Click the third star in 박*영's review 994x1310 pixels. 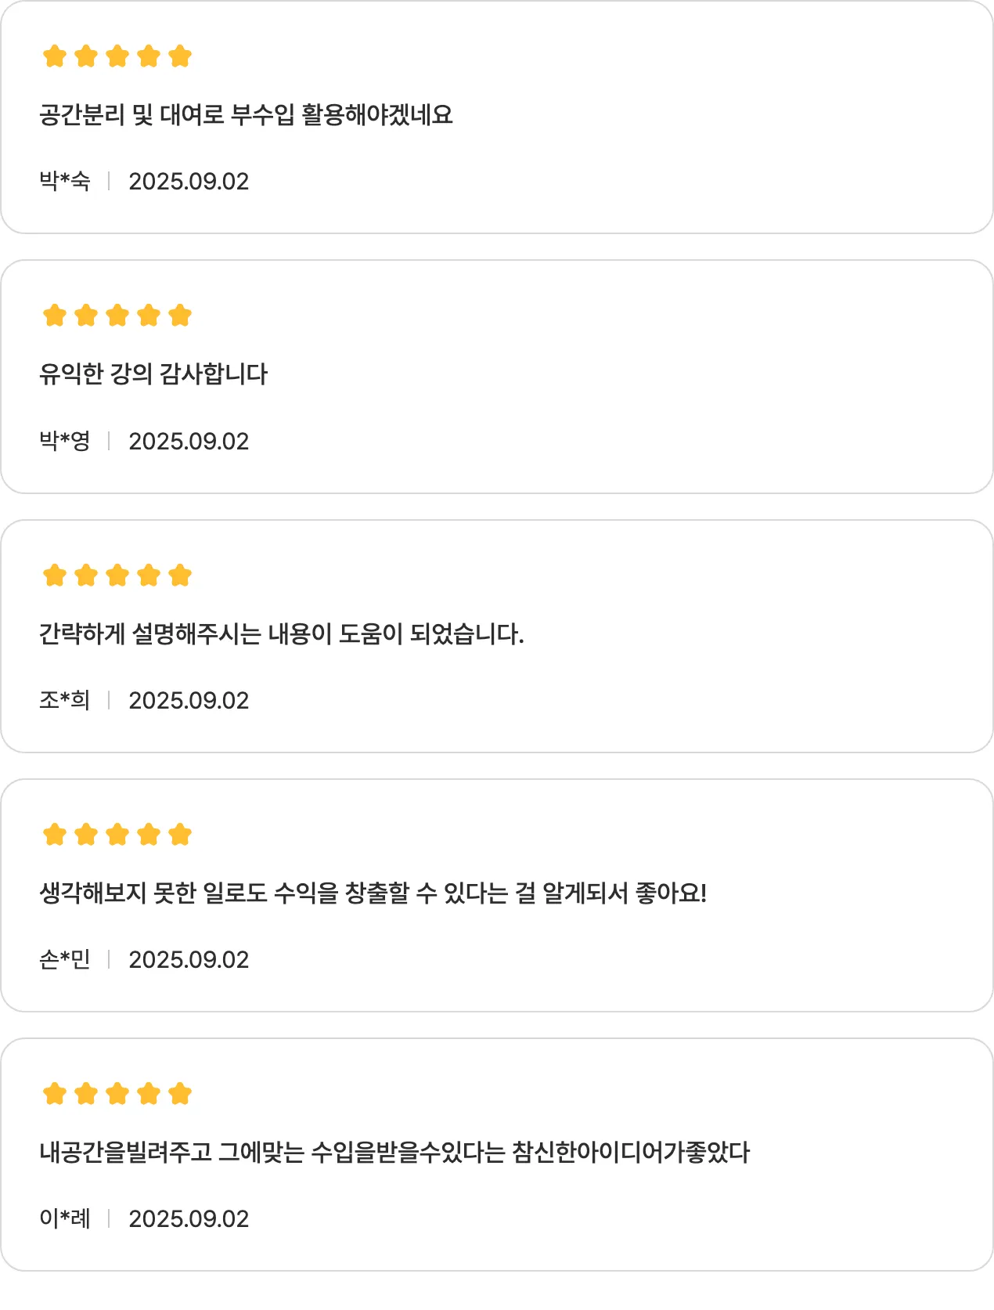(x=117, y=316)
